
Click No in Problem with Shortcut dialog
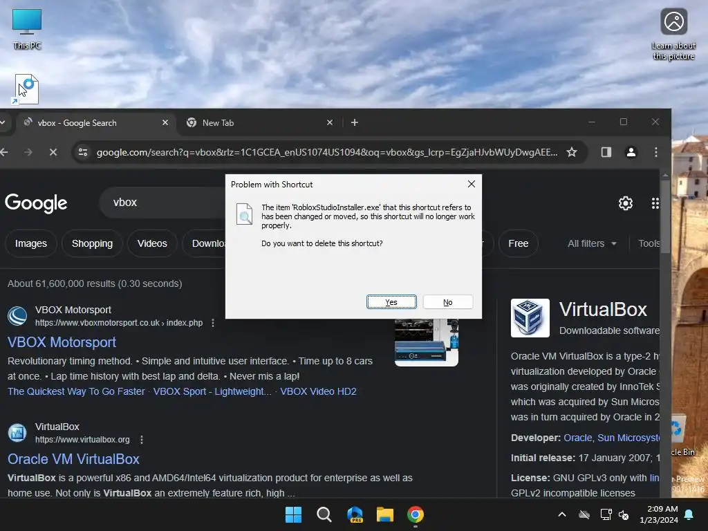(x=447, y=302)
